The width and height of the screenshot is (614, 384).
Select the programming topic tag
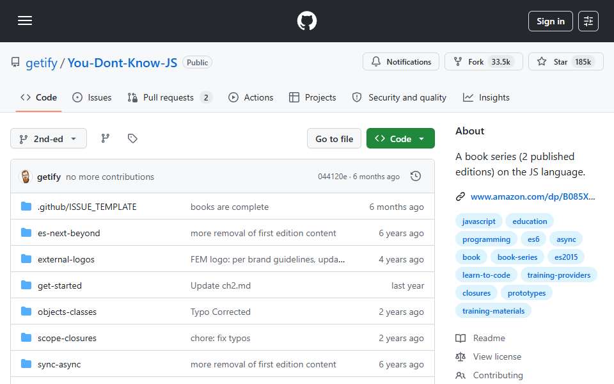(486, 239)
